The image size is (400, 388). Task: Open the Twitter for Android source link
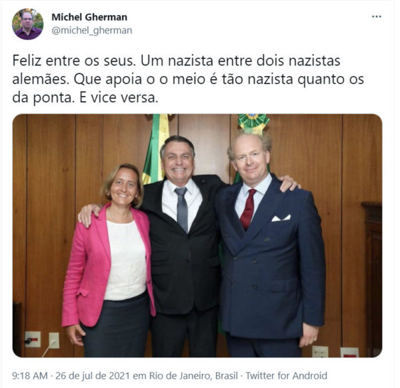tap(286, 376)
